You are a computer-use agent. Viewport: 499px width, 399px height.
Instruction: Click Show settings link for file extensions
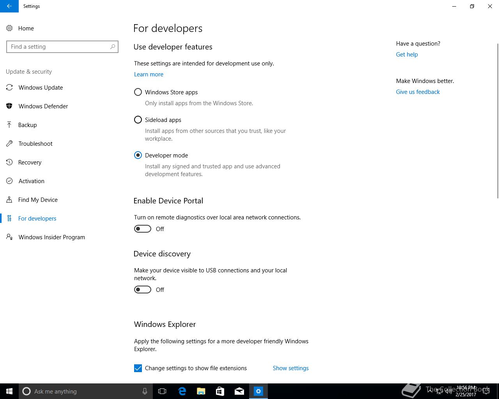point(290,368)
